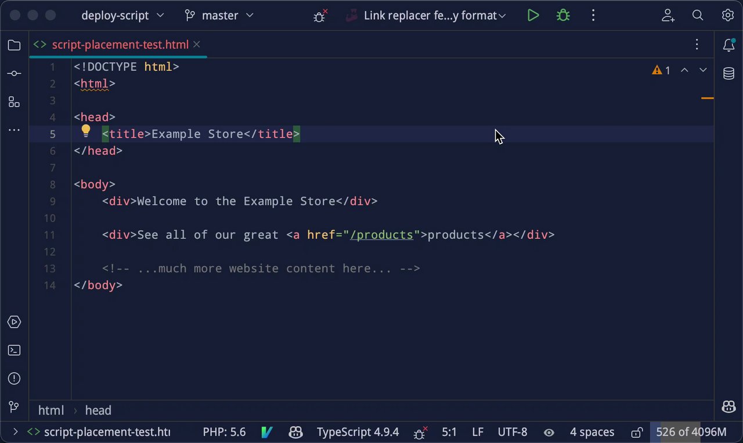
Task: Click the green Run button
Action: click(x=533, y=16)
